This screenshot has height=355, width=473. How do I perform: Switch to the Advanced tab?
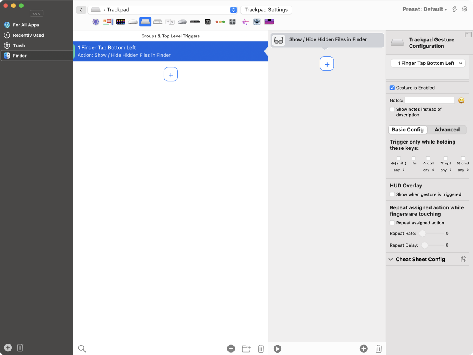pyautogui.click(x=447, y=129)
